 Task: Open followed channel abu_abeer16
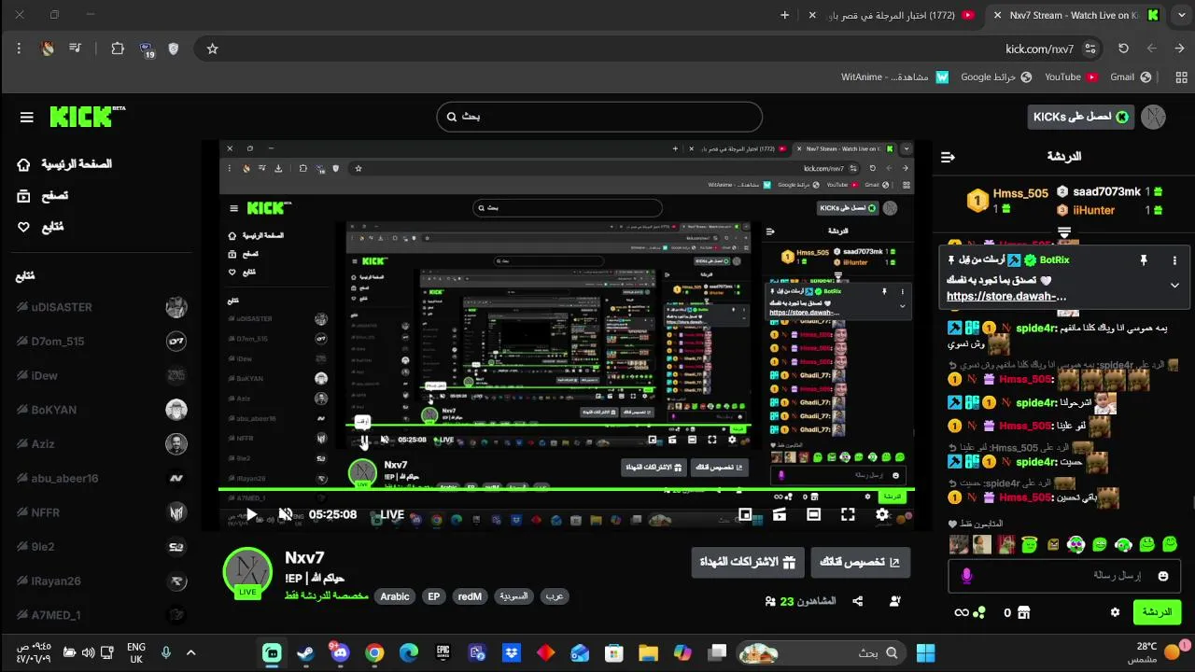tap(102, 478)
